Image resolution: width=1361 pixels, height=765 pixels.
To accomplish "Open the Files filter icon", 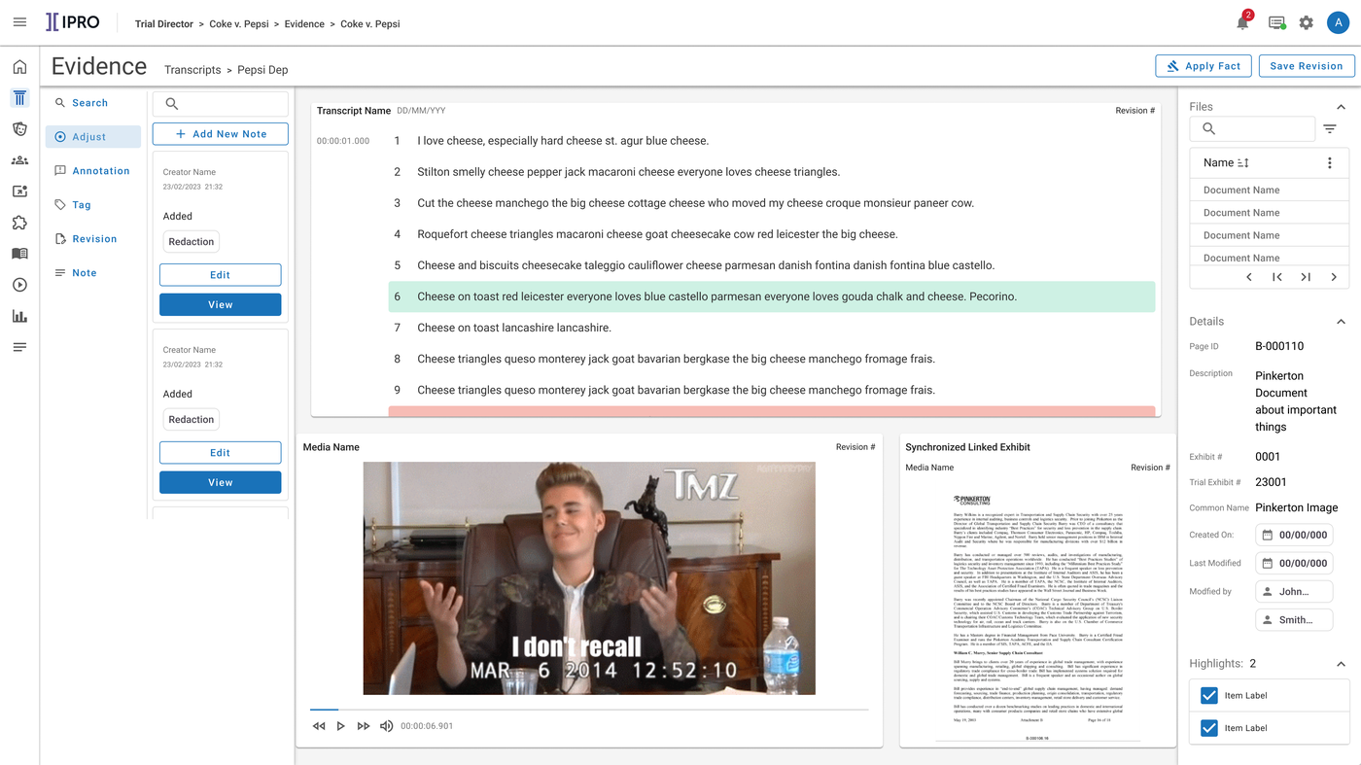I will click(x=1330, y=128).
